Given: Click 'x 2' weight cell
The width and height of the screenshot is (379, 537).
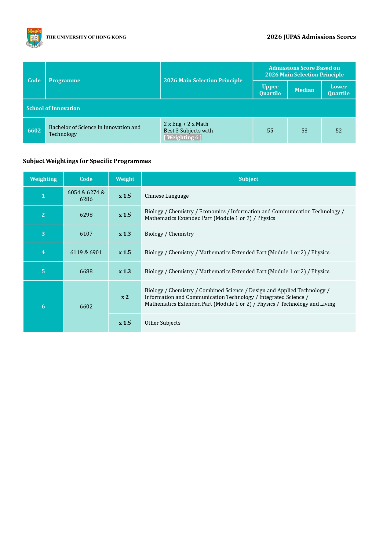Looking at the screenshot, I should (x=125, y=297).
